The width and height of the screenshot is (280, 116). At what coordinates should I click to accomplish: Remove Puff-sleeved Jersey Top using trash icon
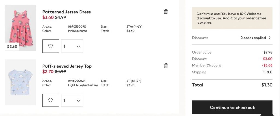pyautogui.click(x=165, y=66)
